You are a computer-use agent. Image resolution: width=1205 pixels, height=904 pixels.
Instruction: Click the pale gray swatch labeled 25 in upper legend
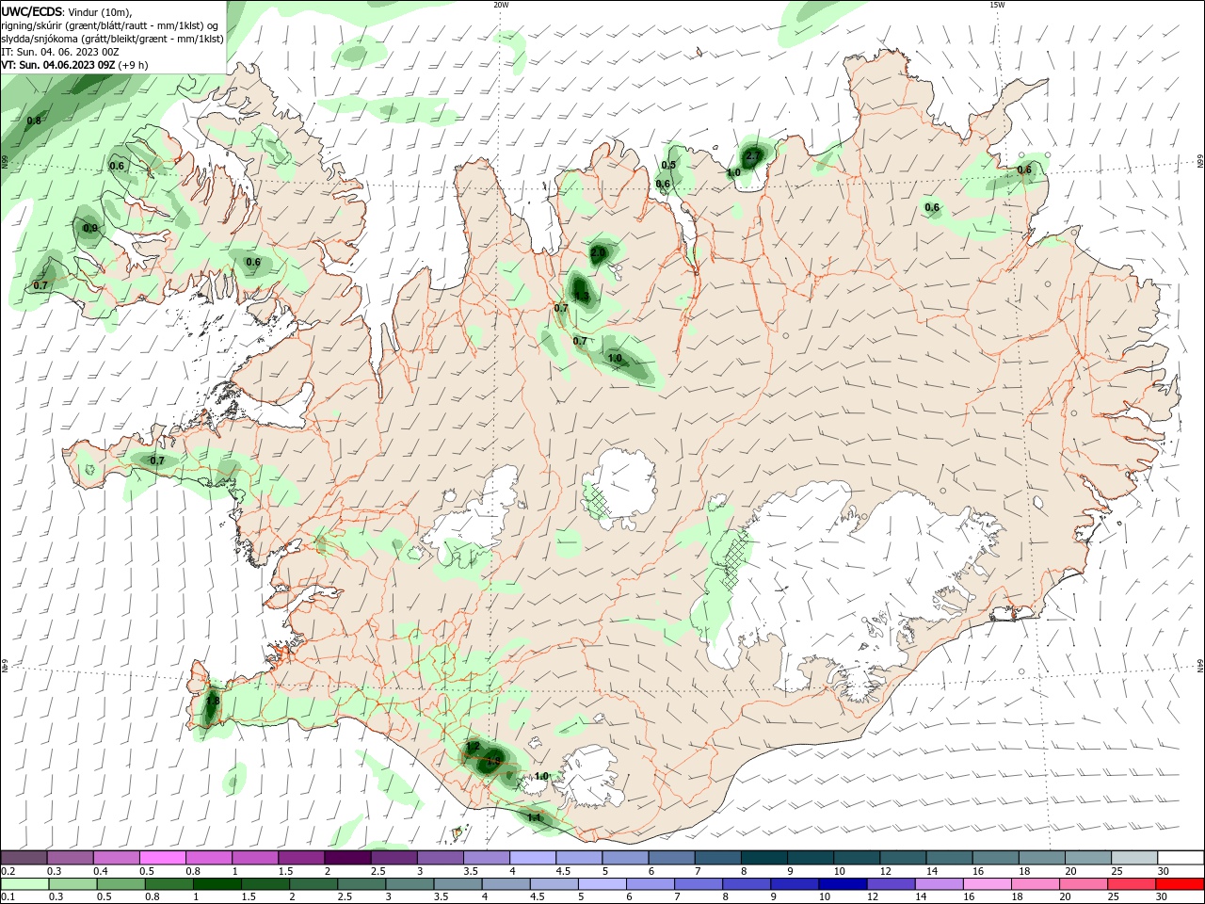[x=1134, y=858]
